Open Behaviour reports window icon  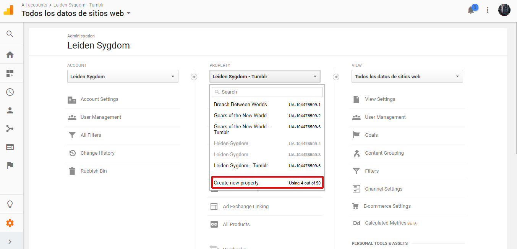10,147
